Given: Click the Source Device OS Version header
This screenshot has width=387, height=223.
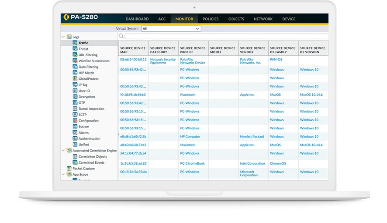Looking at the screenshot, I should coord(314,48).
